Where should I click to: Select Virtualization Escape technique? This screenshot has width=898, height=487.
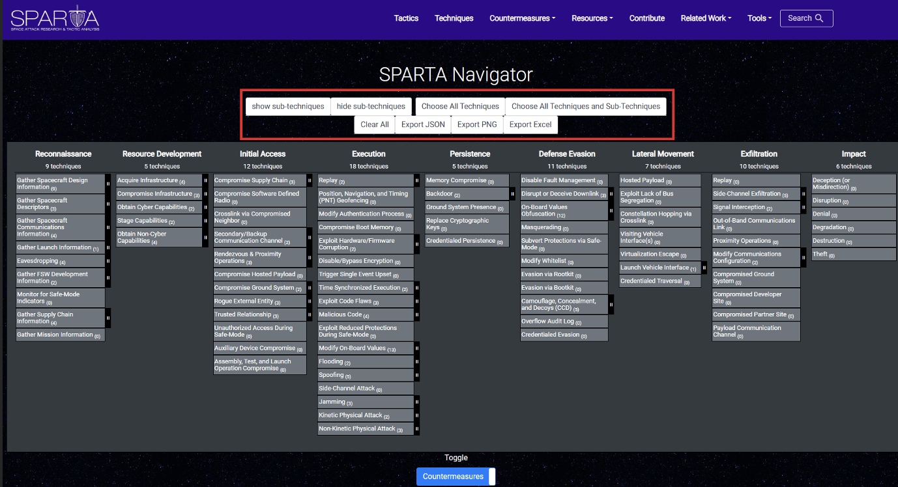660,254
